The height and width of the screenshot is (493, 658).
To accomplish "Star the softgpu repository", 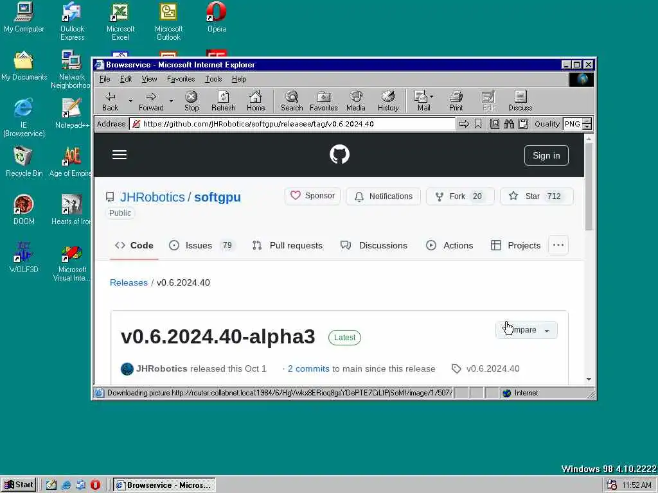I will point(537,196).
